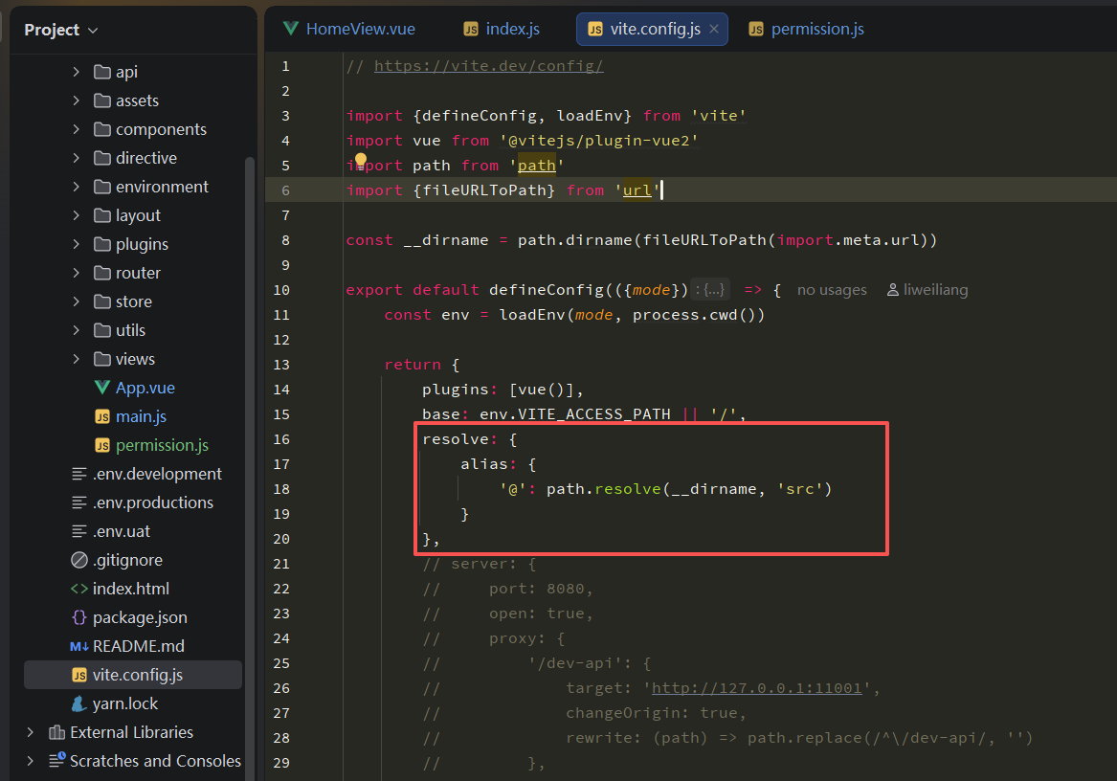Click the Scratches and Consoles icon
The height and width of the screenshot is (781, 1117).
(x=55, y=761)
